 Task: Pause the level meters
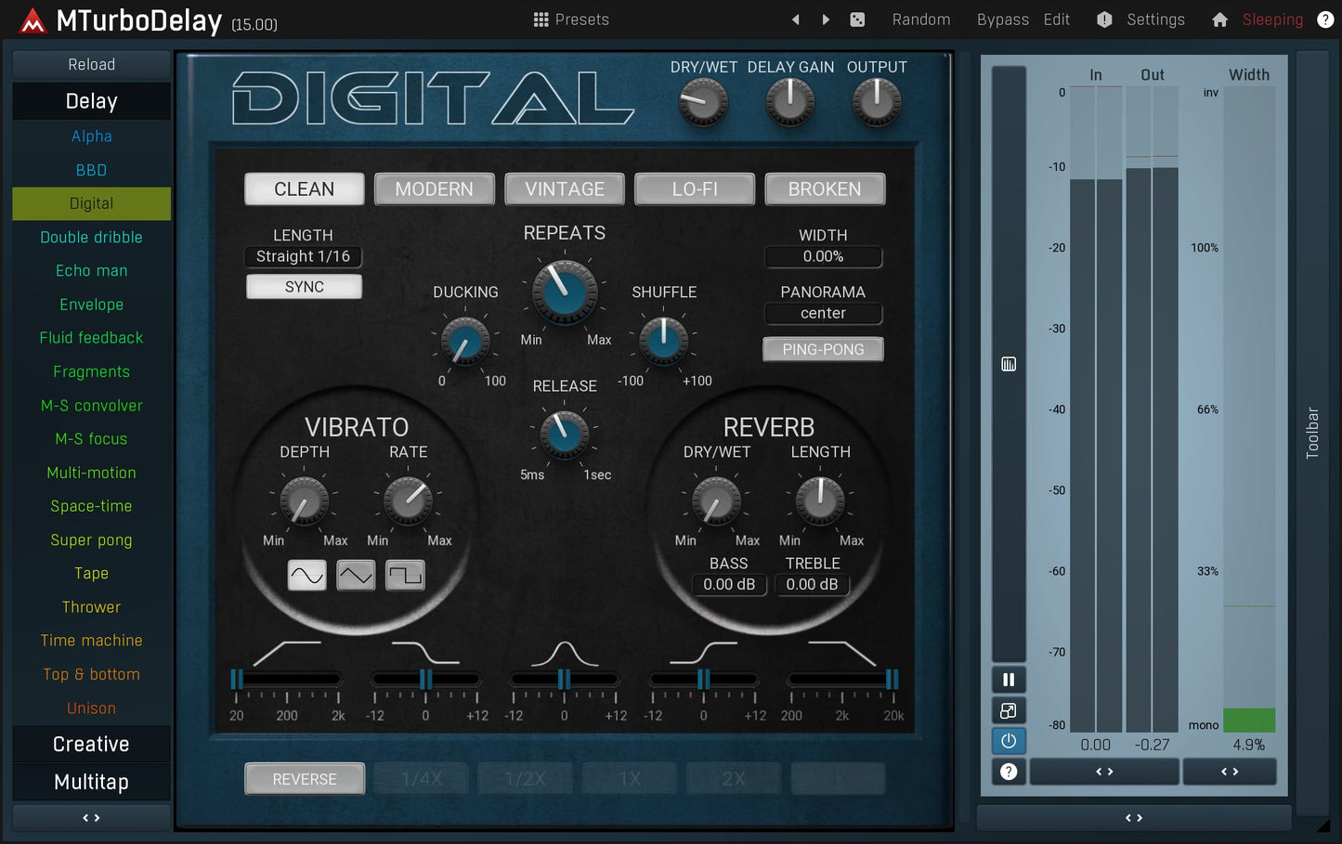point(1009,679)
